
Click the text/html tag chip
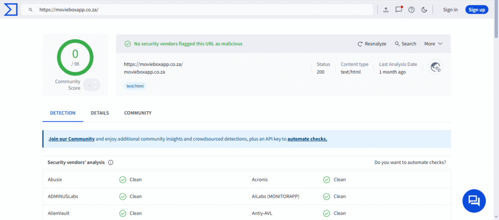tap(135, 86)
